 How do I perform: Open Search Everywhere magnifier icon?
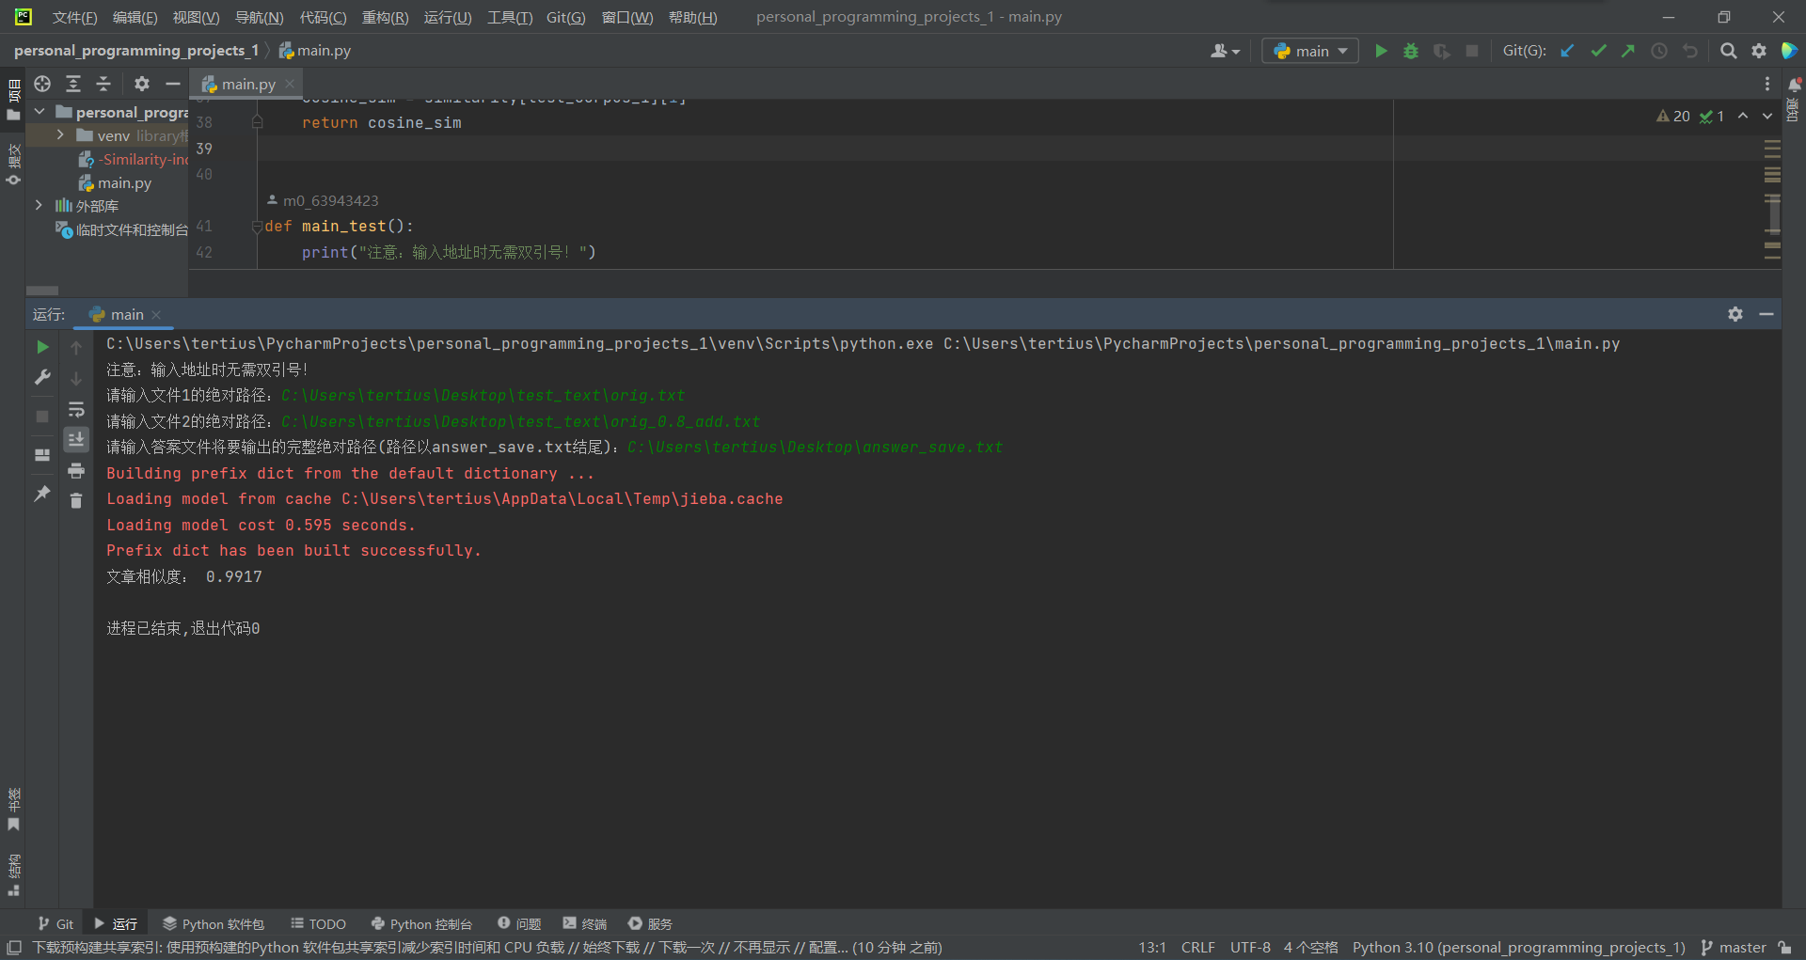[x=1728, y=51]
